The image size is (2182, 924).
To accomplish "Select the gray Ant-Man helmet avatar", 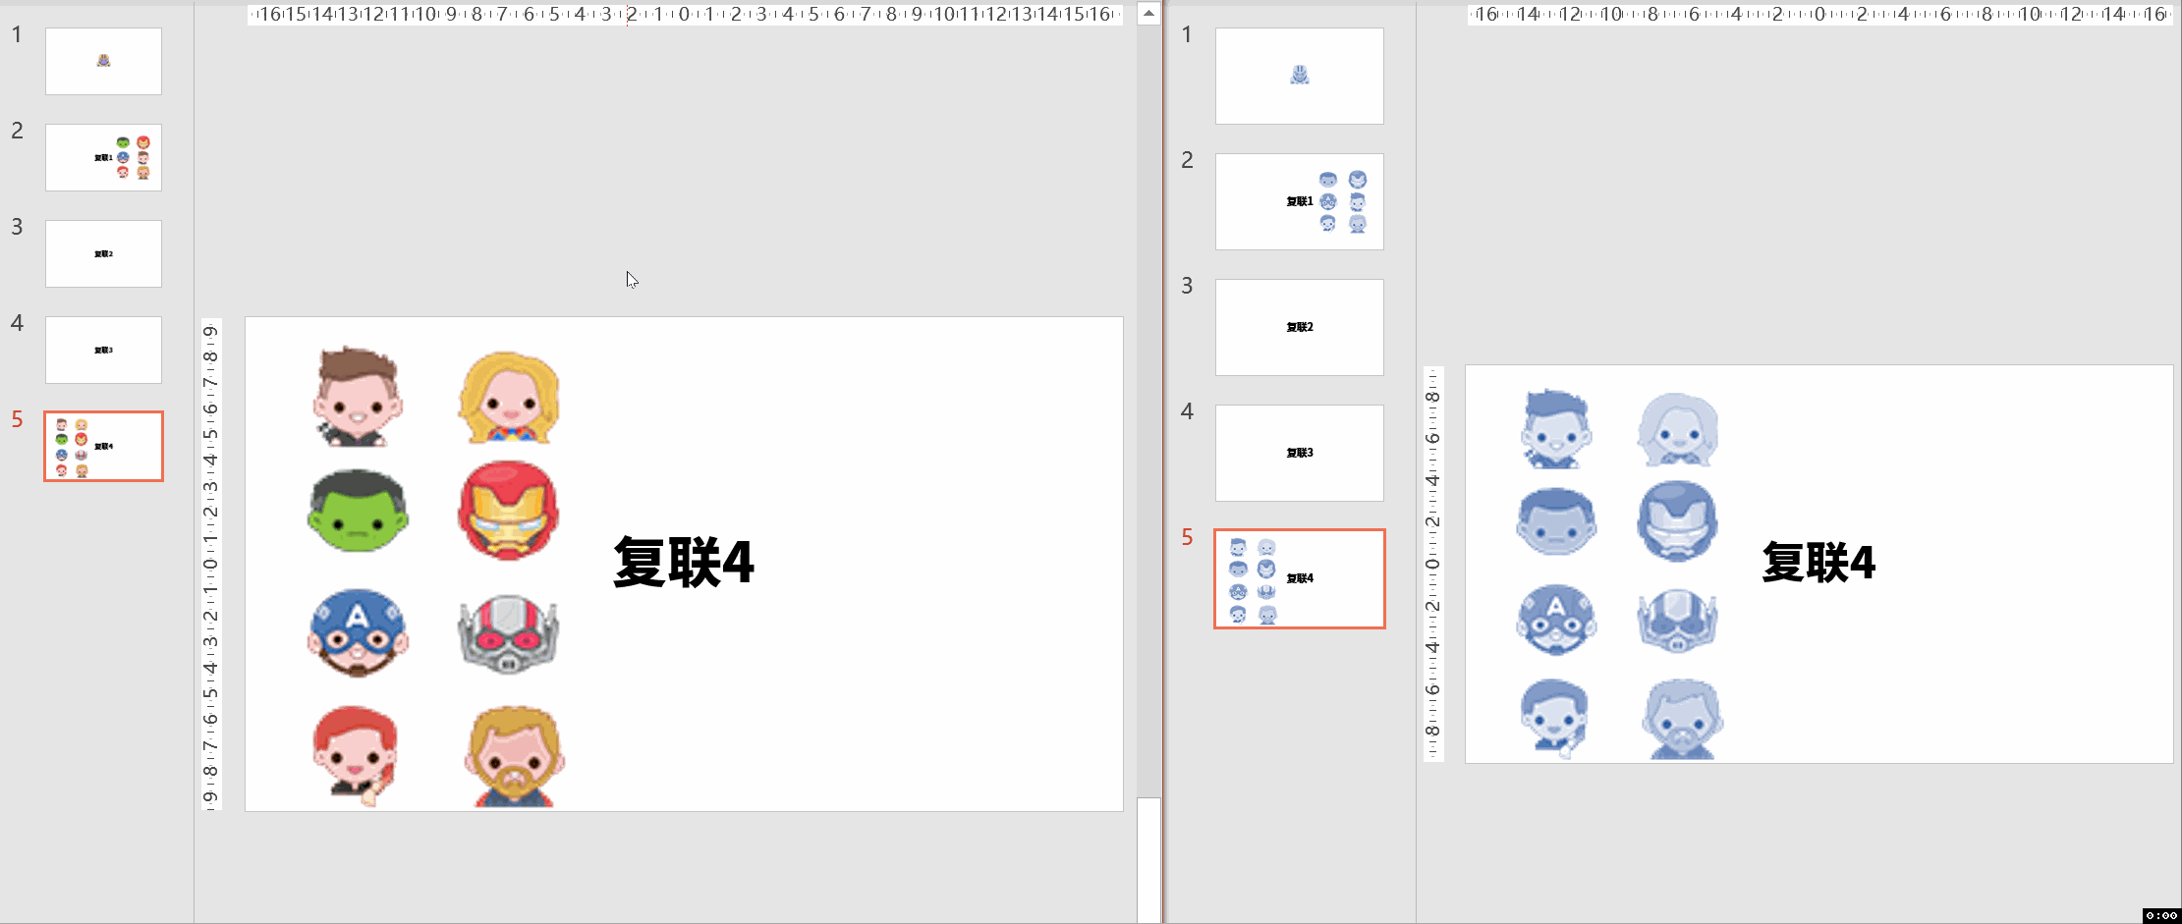I will coord(508,633).
